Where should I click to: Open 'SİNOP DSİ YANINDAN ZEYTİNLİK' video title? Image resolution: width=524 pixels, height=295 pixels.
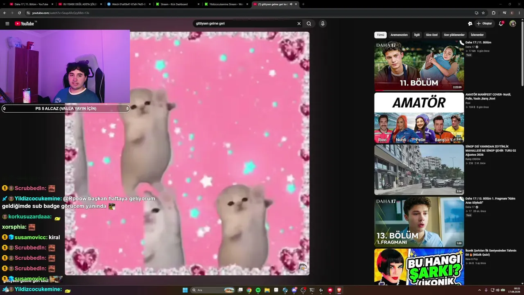coord(491,150)
